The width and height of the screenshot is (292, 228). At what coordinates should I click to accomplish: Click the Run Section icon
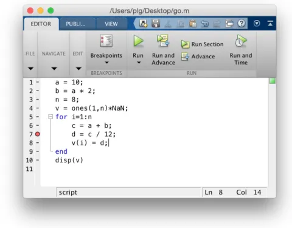click(x=185, y=44)
